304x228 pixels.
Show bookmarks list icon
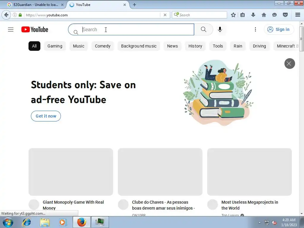point(243,15)
